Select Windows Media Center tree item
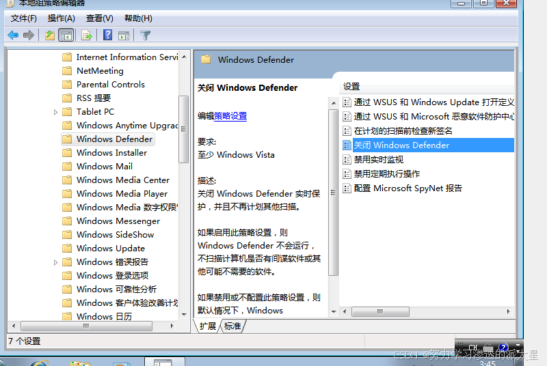The height and width of the screenshot is (366, 547). coord(123,180)
